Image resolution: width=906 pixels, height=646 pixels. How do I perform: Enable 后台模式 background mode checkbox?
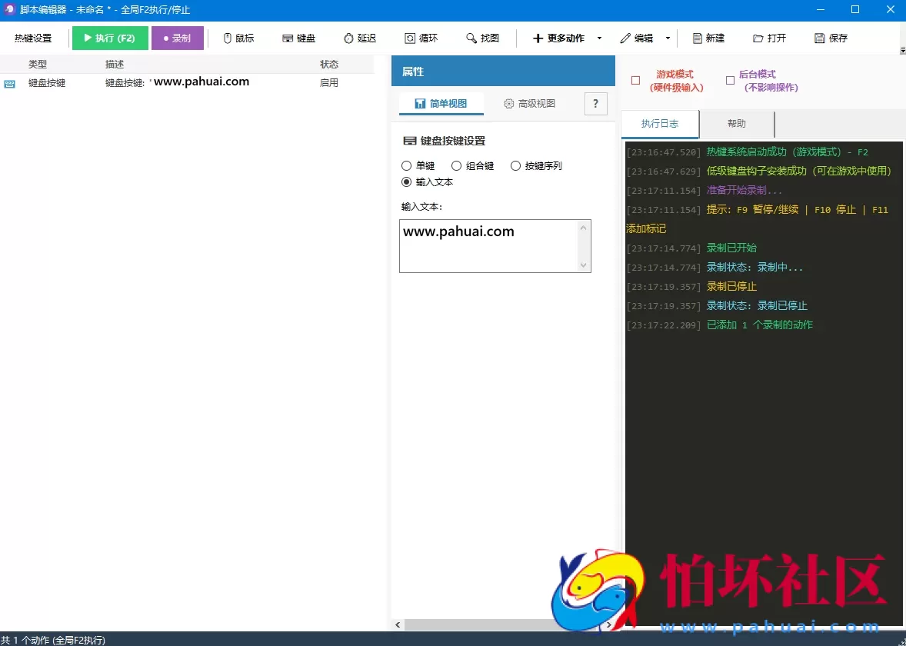click(728, 80)
